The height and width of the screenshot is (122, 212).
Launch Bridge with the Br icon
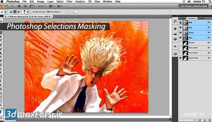tap(19, 6)
